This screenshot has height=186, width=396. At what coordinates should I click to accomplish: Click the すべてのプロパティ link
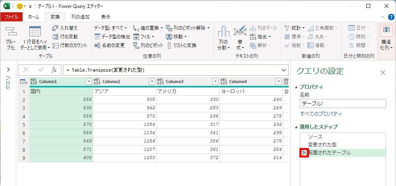pos(321,114)
